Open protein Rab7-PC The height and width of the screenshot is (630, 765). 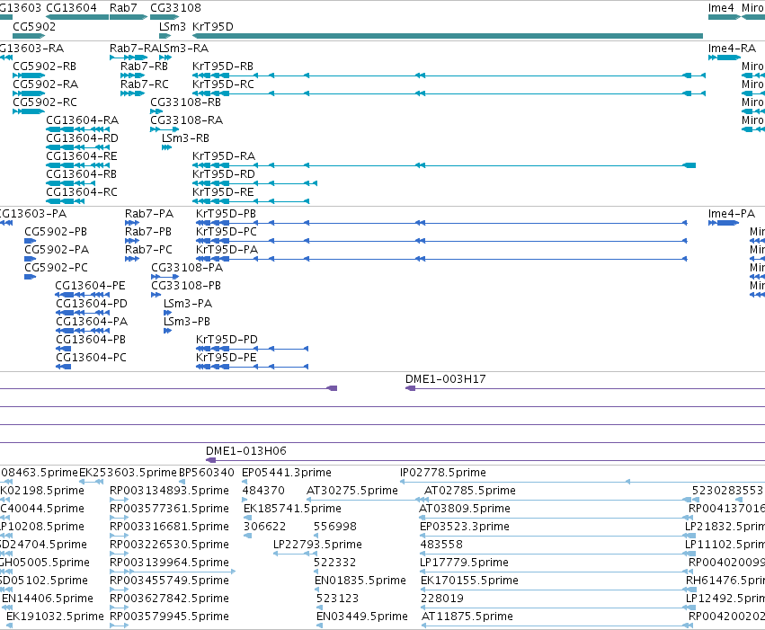point(148,250)
